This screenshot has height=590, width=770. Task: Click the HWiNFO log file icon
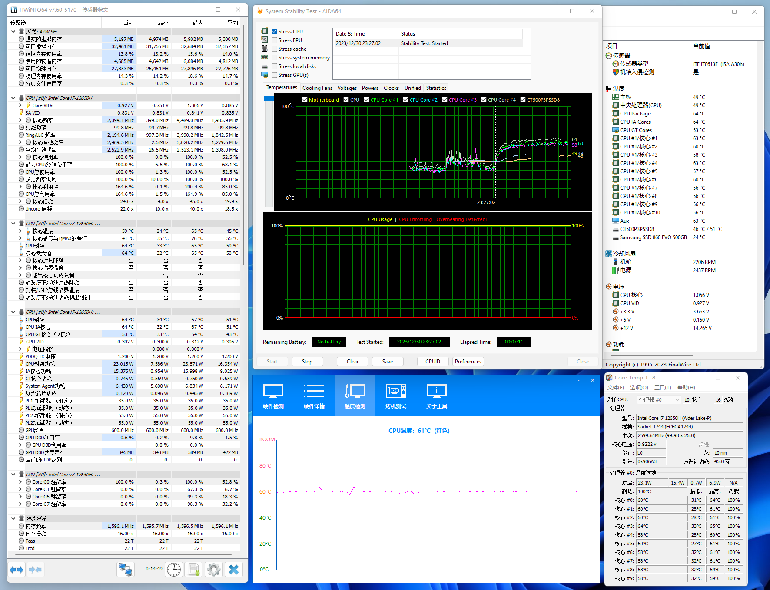194,569
